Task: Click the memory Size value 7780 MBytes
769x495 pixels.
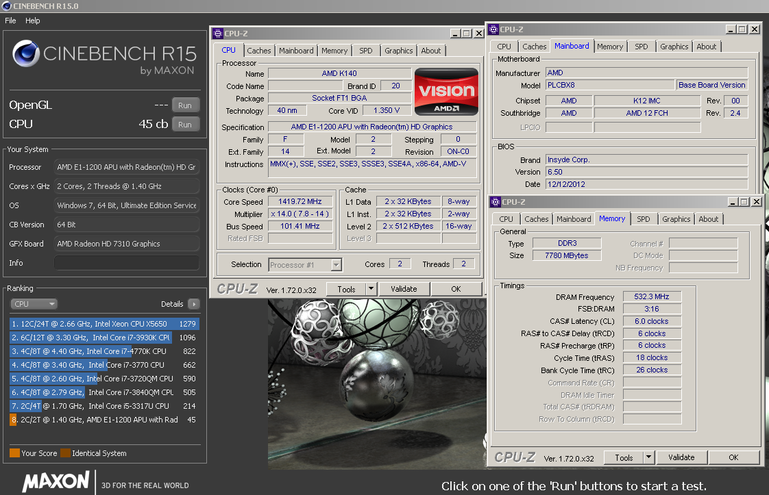Action: [566, 255]
